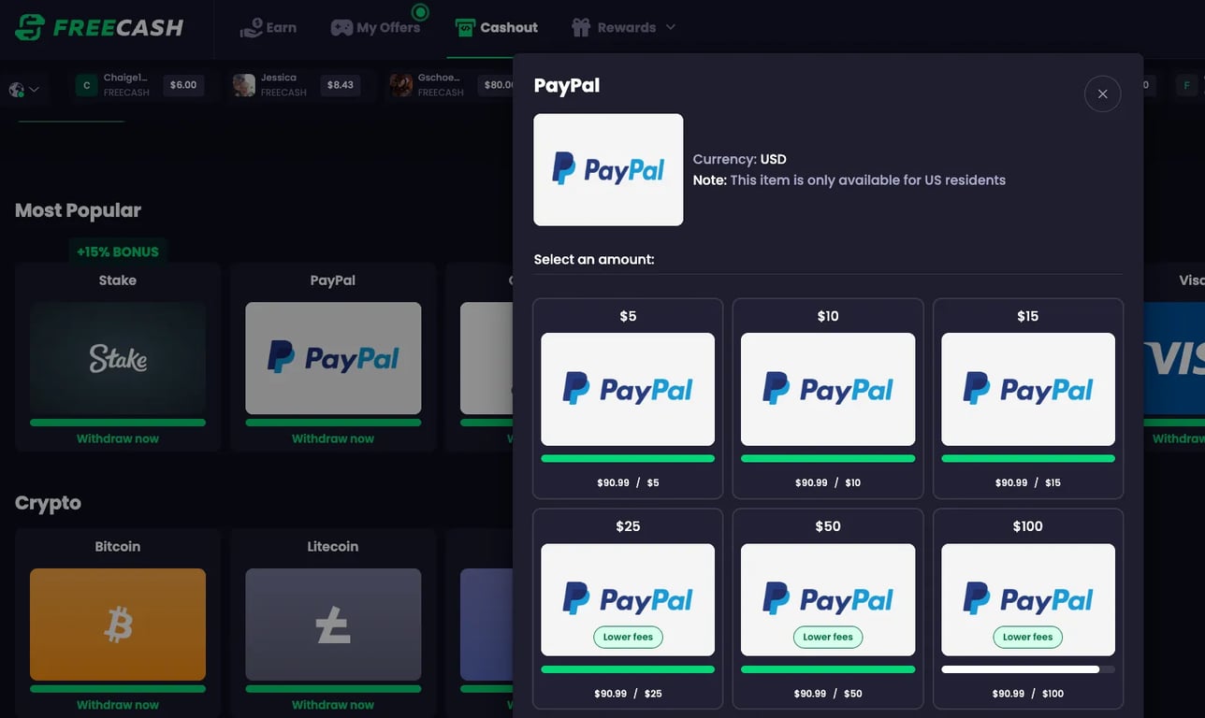Click the 'Most Popular' heading

(x=78, y=210)
